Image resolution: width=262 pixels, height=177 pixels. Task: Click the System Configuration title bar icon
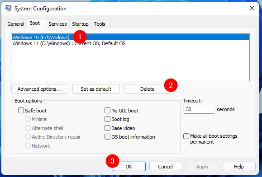point(8,8)
